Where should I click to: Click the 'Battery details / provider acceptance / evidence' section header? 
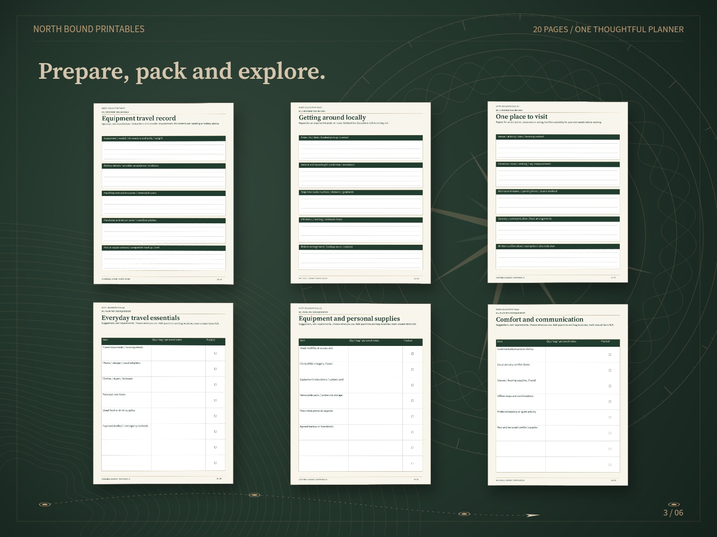(164, 166)
